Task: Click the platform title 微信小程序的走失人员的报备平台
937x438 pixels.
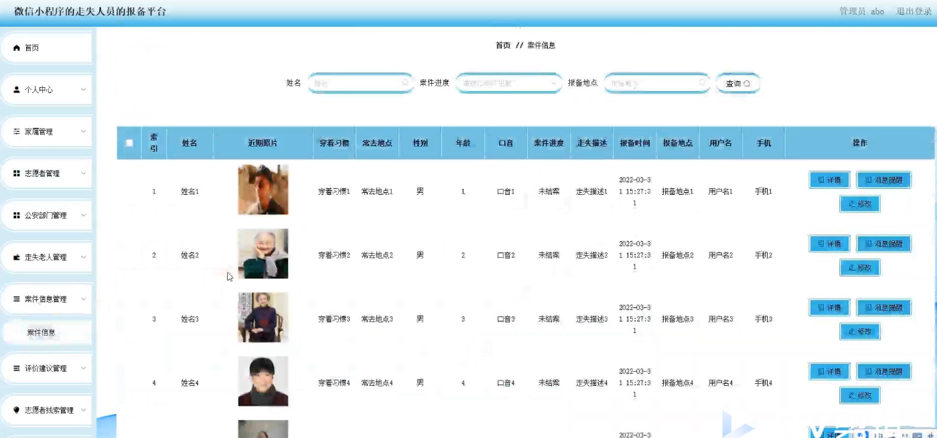Action: [x=90, y=11]
